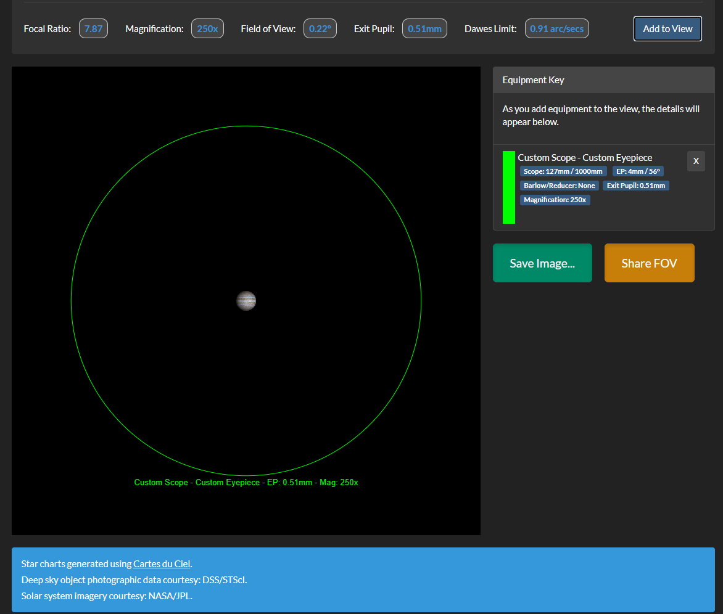The image size is (723, 614).
Task: Click the Save Image button
Action: click(542, 263)
